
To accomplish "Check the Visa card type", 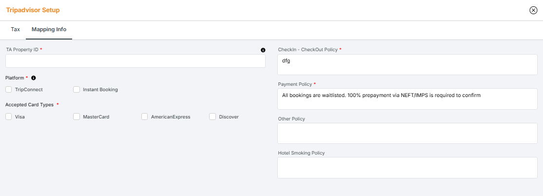I will click(9, 117).
